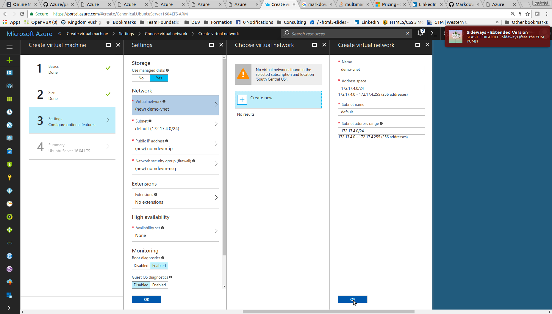Viewport: 552px width, 314px height.
Task: Set Boot diagnostics to Disabled
Action: [141, 266]
